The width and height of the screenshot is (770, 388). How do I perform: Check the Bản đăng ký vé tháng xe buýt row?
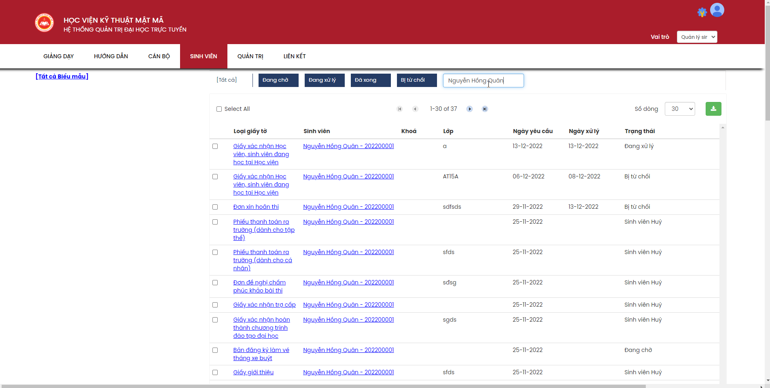click(x=215, y=350)
